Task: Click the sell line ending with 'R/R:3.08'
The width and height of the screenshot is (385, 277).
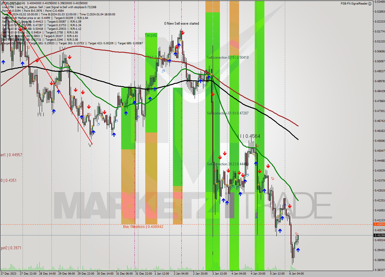Action: (40, 39)
